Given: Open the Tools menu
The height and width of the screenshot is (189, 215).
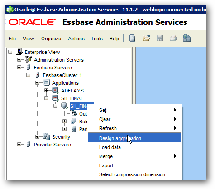Looking at the screenshot, I should click(96, 39).
